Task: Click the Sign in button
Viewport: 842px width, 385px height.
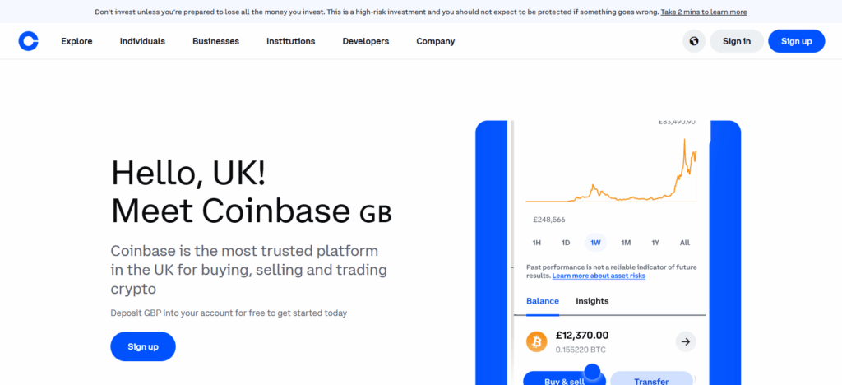Action: 736,41
